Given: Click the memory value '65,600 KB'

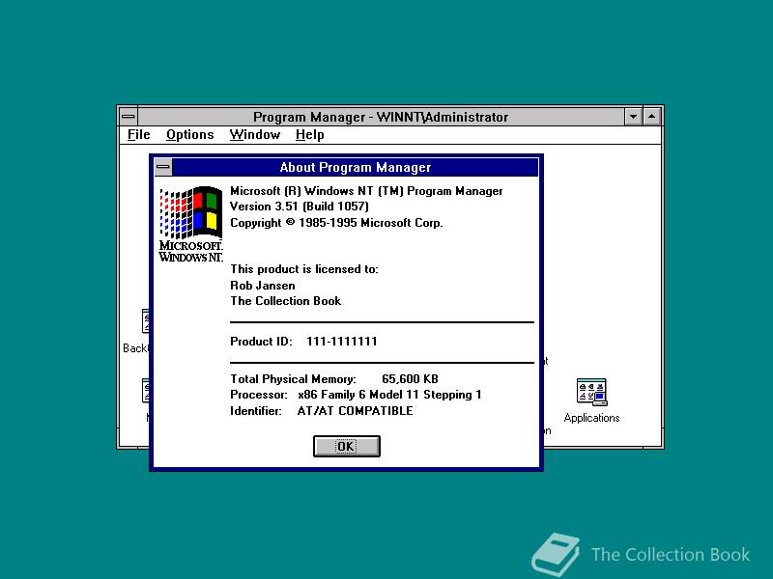Looking at the screenshot, I should point(410,379).
